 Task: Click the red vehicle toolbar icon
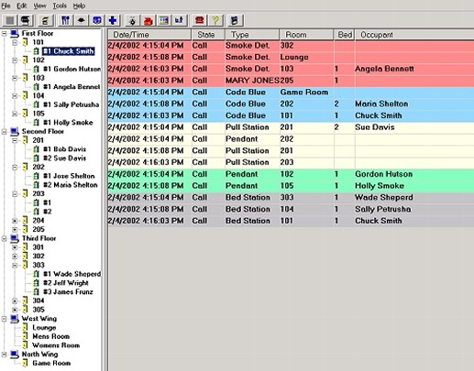click(149, 20)
